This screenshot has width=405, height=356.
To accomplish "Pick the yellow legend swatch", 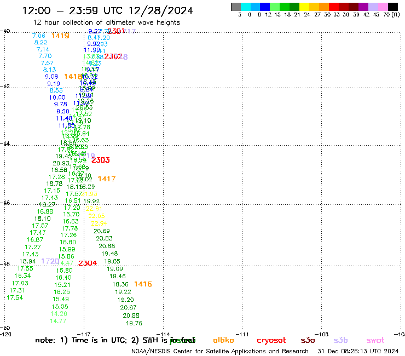I will pyautogui.click(x=304, y=7).
